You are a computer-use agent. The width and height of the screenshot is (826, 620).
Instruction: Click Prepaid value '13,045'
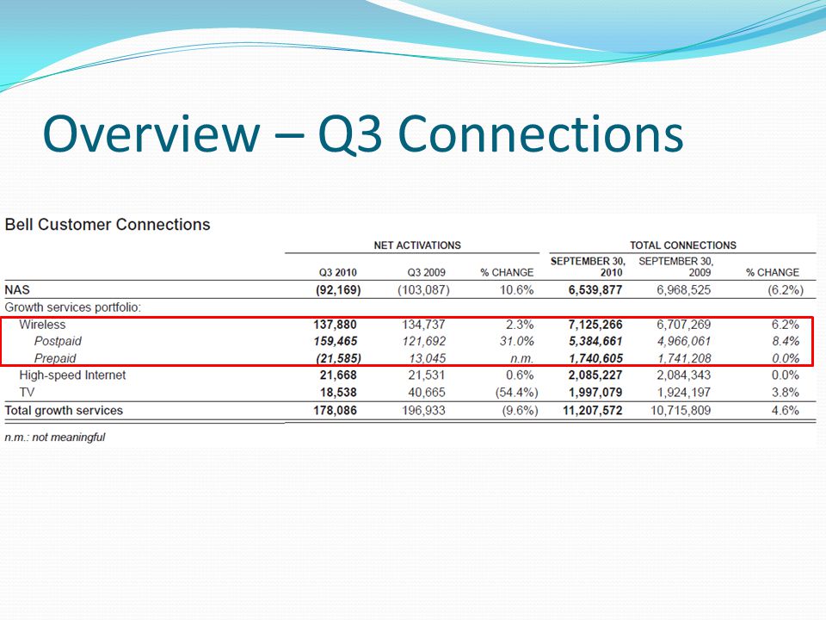[428, 358]
